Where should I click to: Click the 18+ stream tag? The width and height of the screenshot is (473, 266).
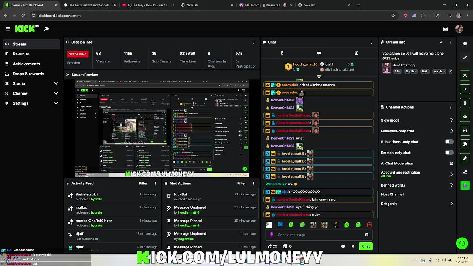397,71
